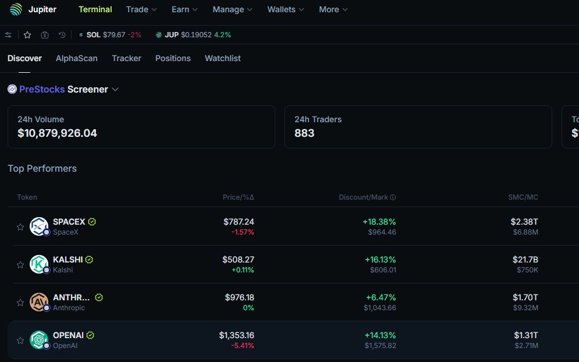Click the verified badge next to KALSHI
The image size is (579, 362).
[89, 260]
